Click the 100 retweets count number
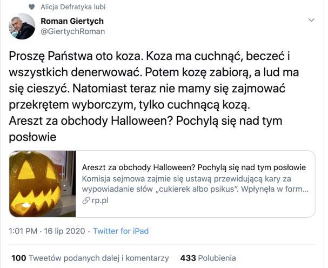This screenshot has width=328, height=268. coord(19,258)
